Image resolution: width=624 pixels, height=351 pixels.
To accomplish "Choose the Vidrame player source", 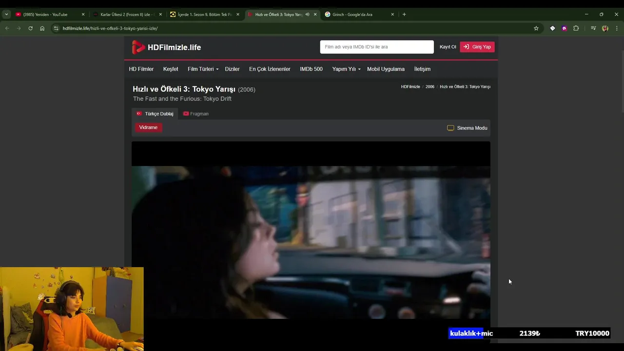I will point(148,128).
